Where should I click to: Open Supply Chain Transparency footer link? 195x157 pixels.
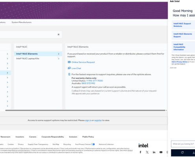(38, 144)
